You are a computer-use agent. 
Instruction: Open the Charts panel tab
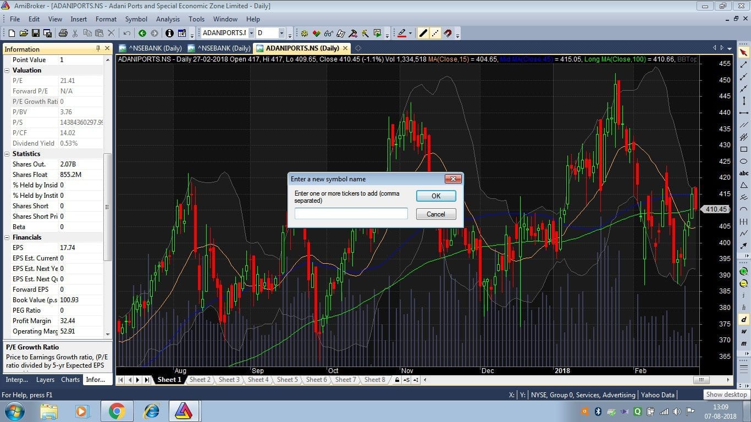pos(70,380)
